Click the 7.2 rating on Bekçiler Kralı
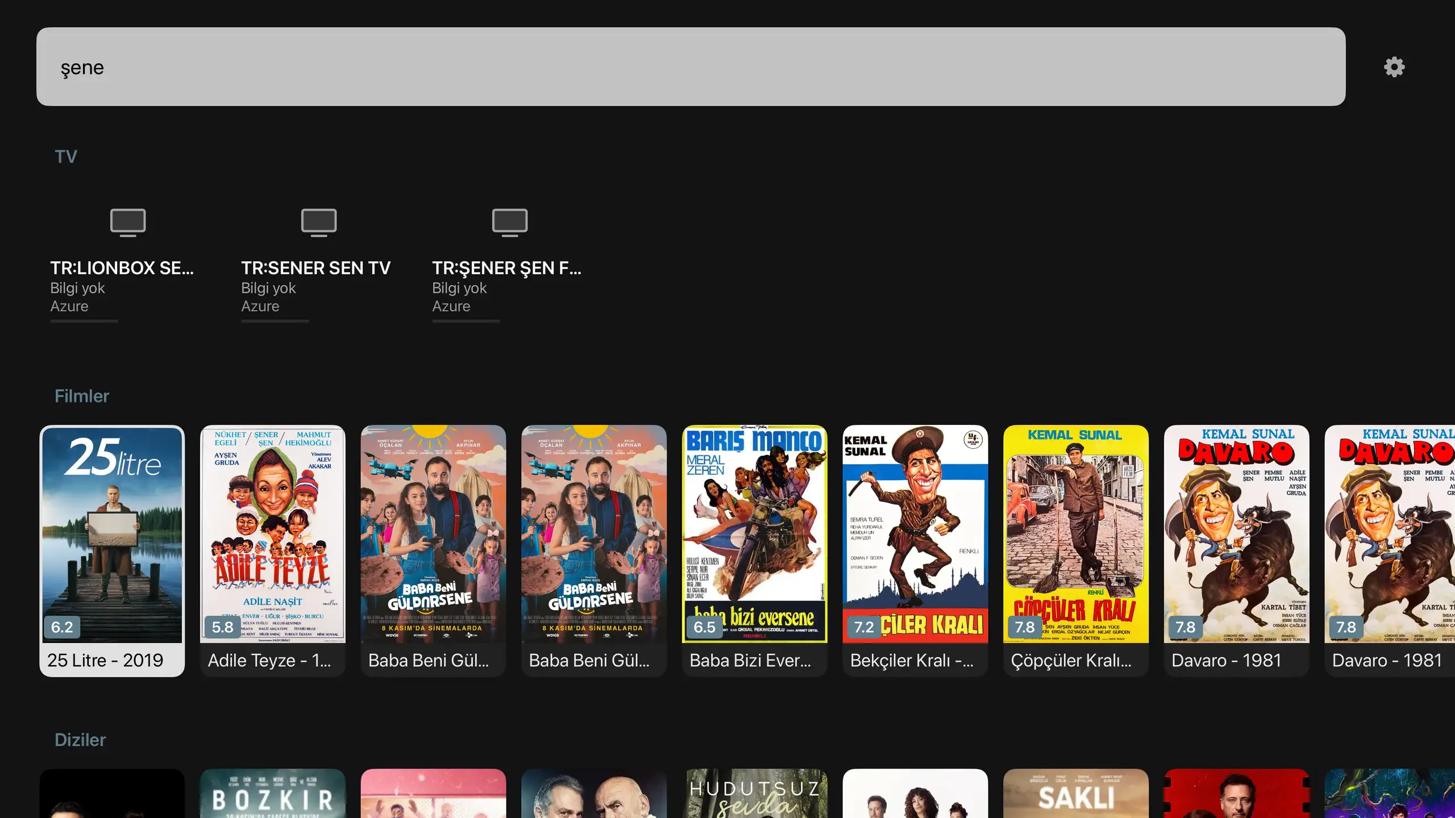Viewport: 1455px width, 818px height. click(x=864, y=627)
